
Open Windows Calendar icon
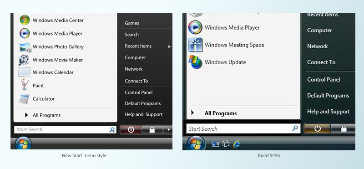(x=25, y=72)
